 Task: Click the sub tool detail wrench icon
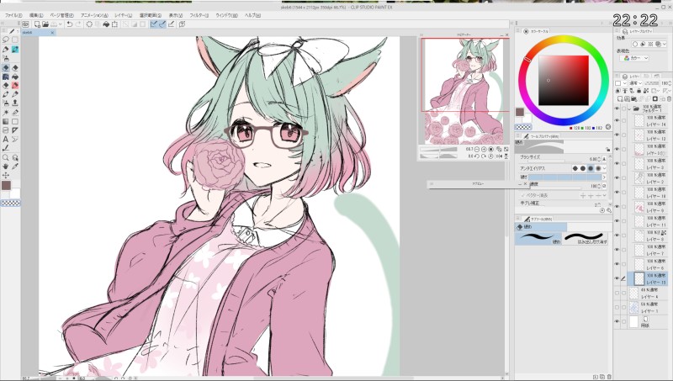(608, 210)
